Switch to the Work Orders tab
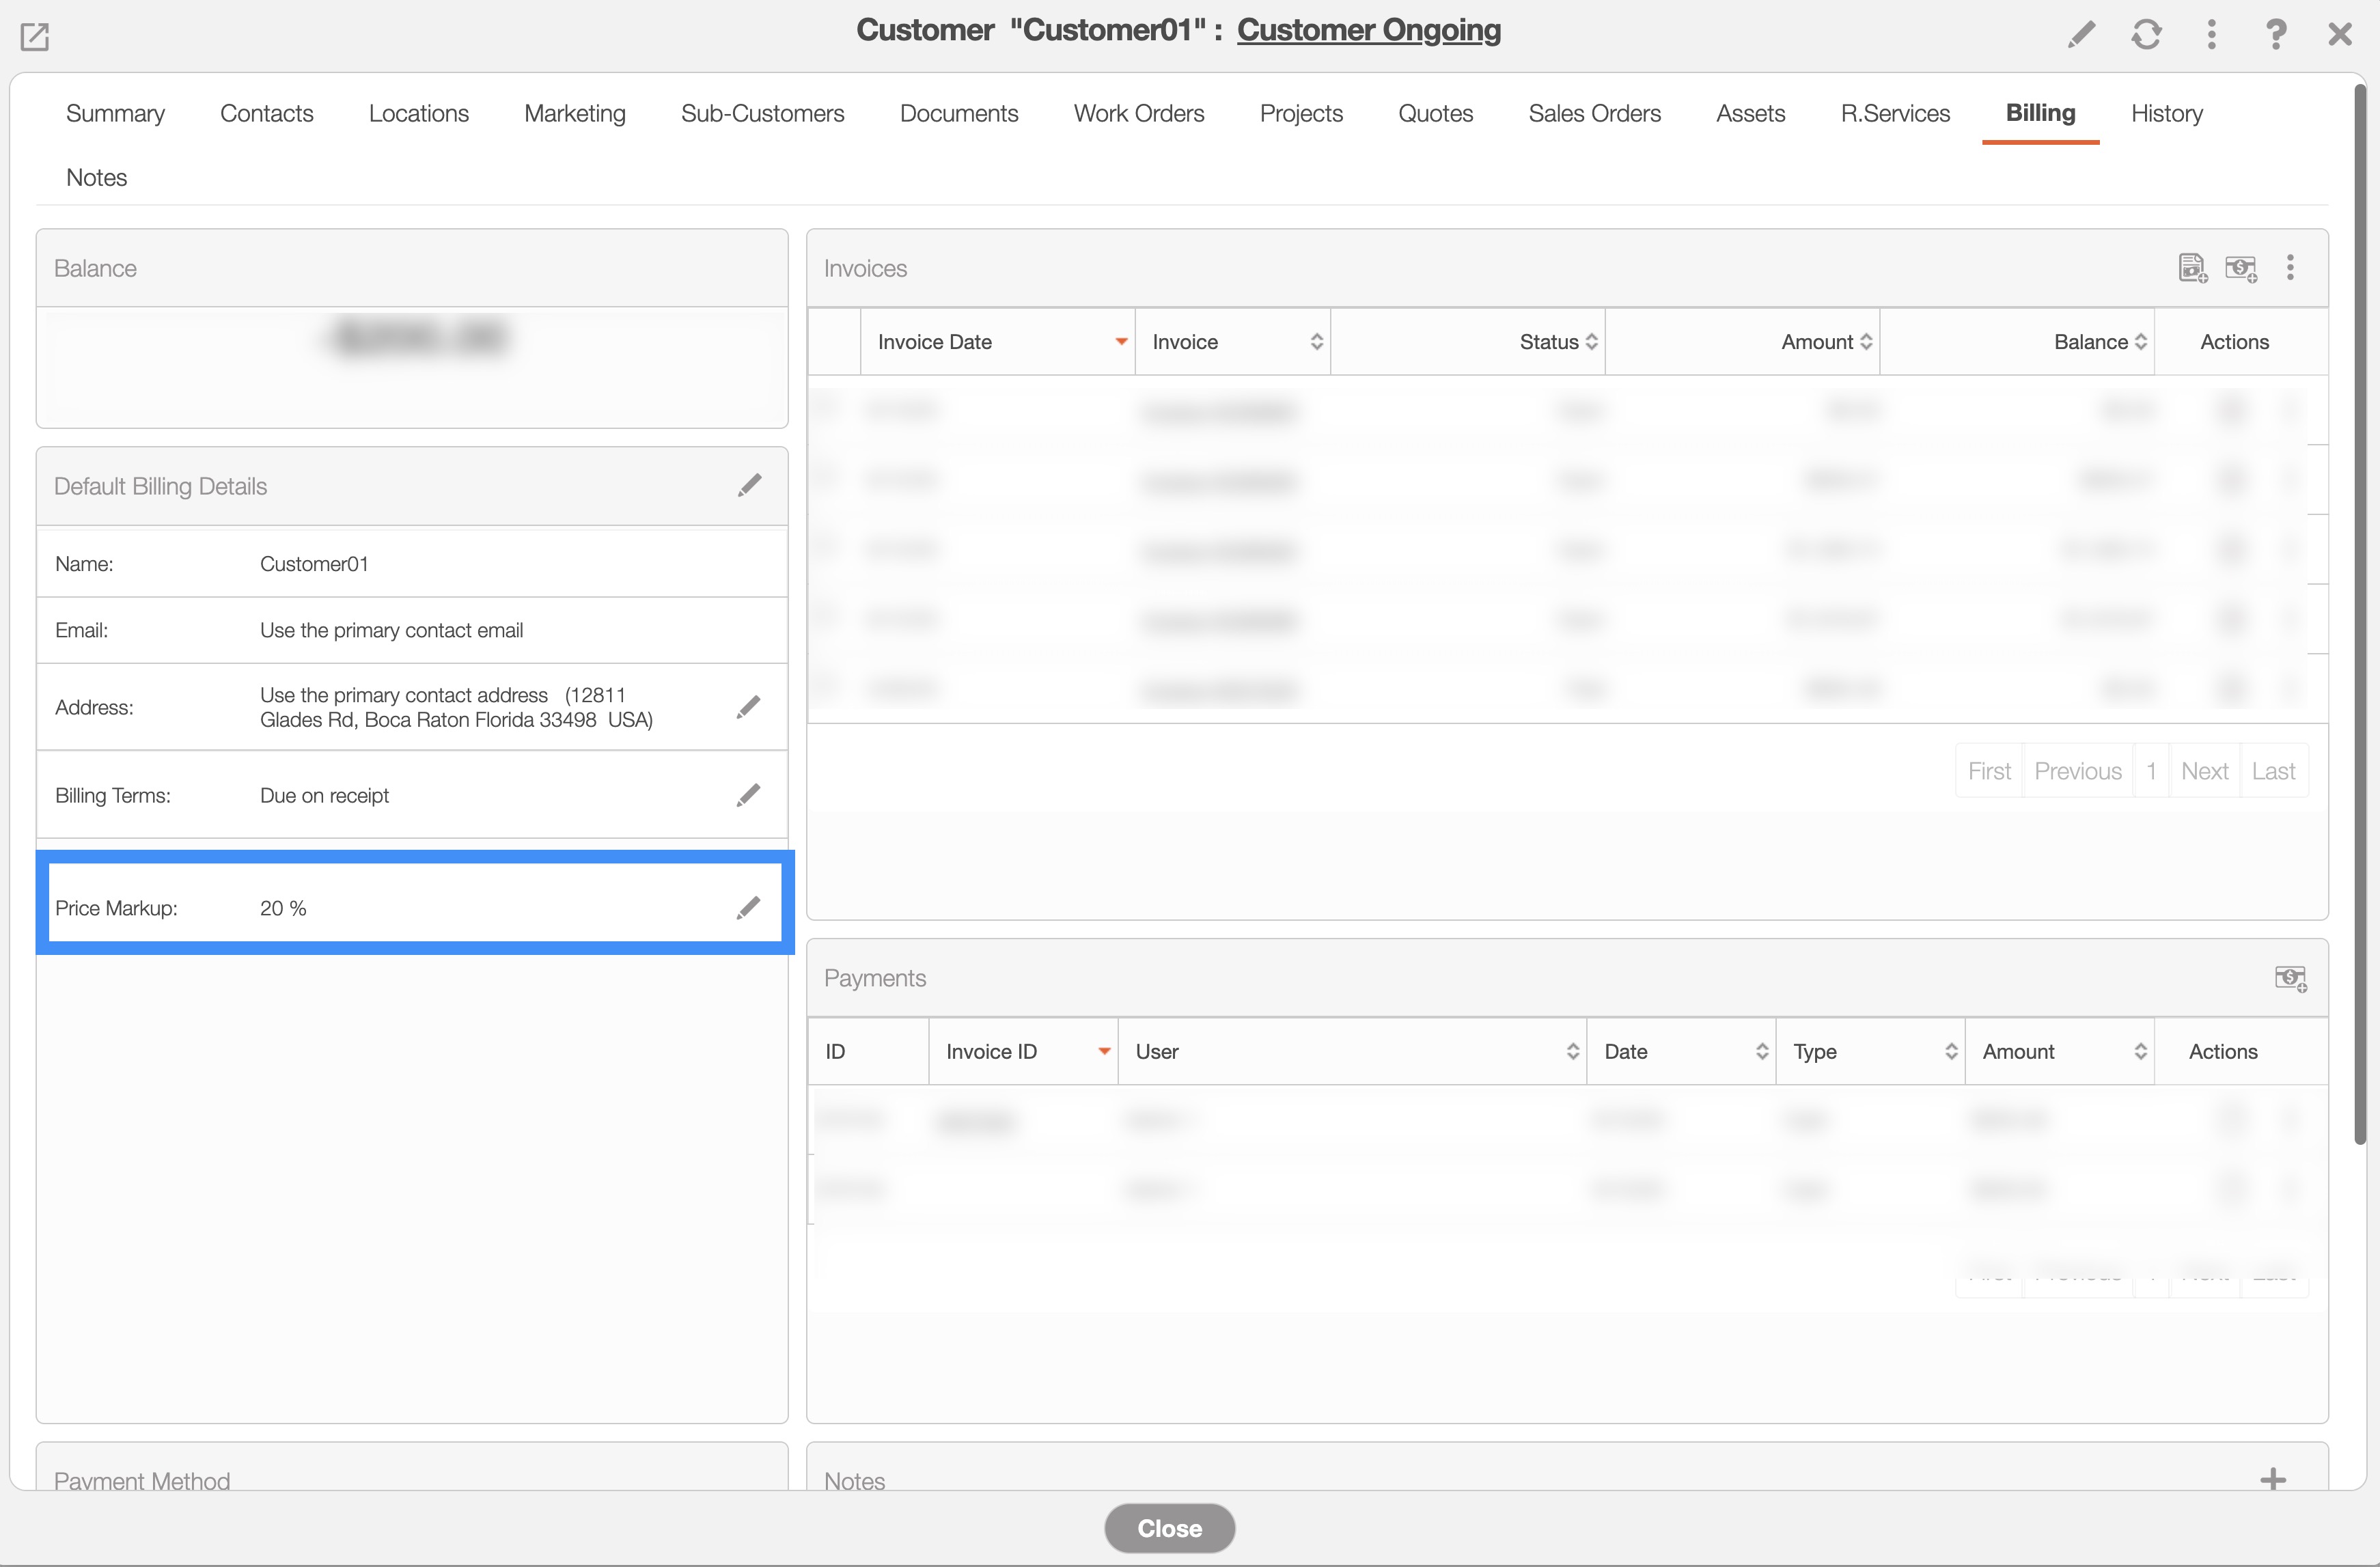This screenshot has width=2380, height=1567. 1138,113
